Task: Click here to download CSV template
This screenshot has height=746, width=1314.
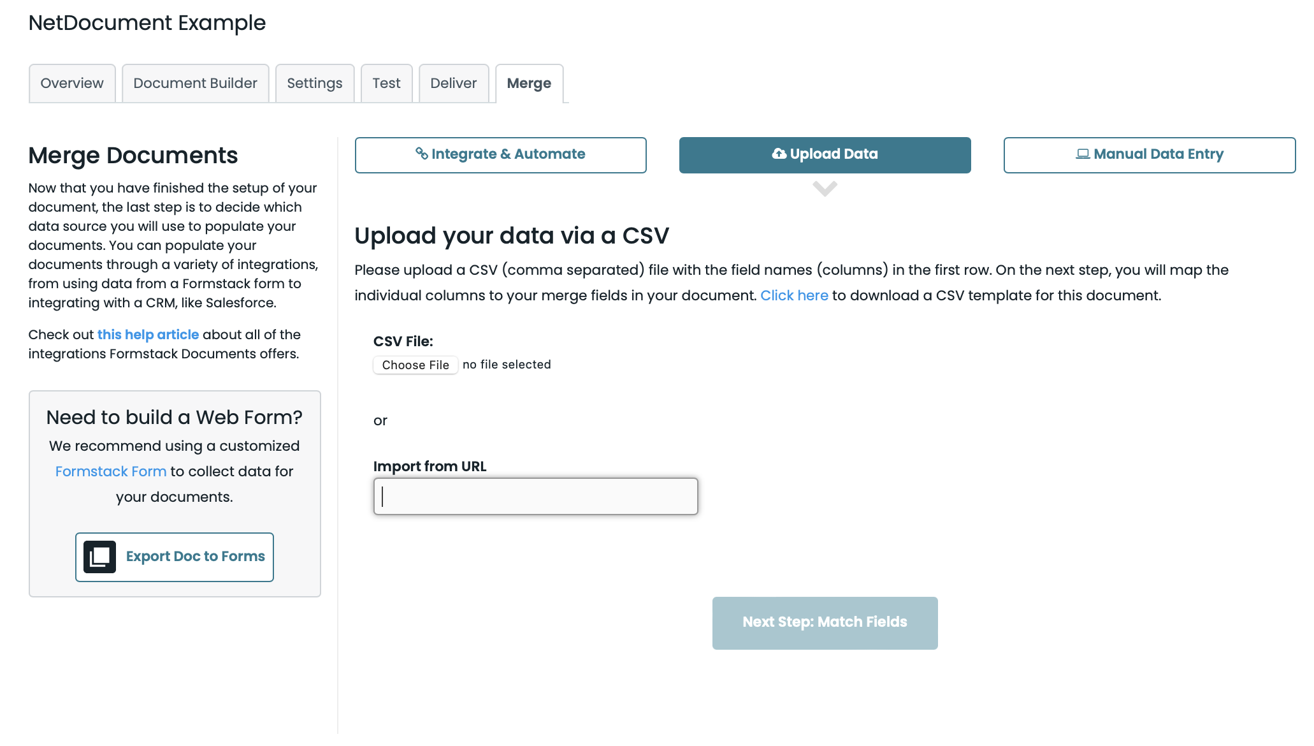Action: tap(794, 295)
